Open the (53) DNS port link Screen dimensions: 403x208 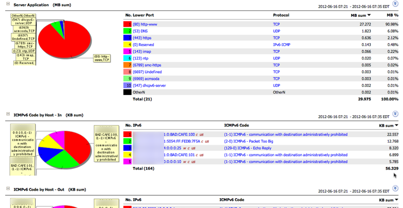tap(140, 31)
